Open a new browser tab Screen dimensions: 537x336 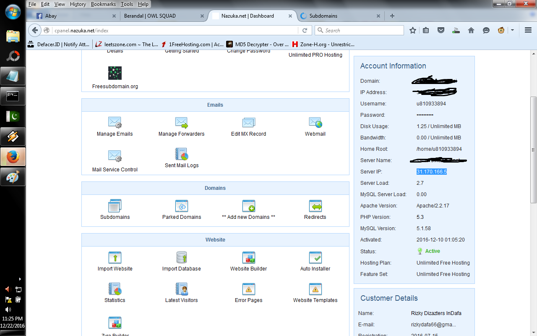click(x=392, y=16)
